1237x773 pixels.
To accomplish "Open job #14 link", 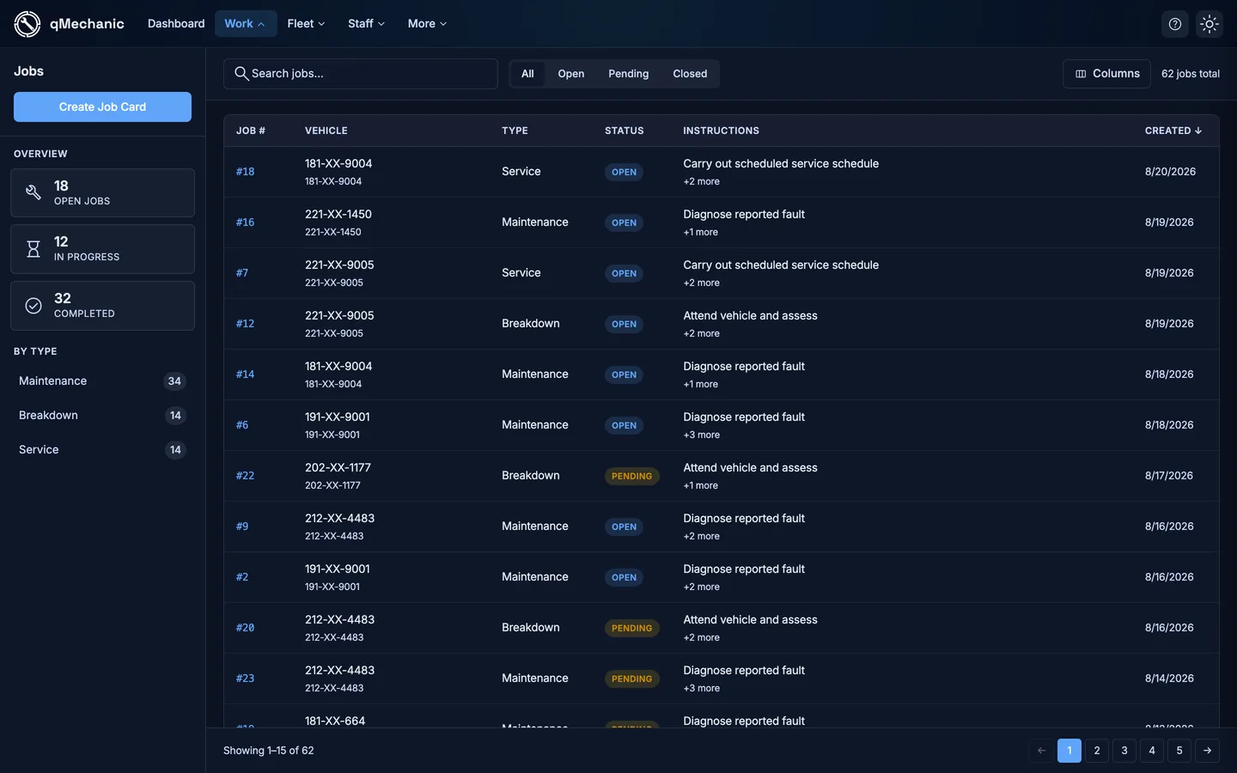I will 245,374.
